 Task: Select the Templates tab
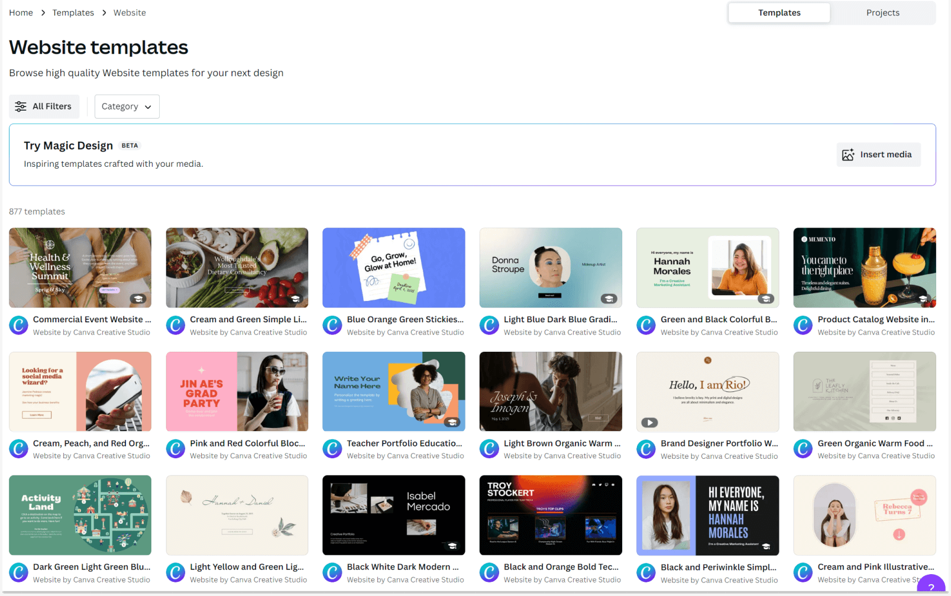[779, 12]
